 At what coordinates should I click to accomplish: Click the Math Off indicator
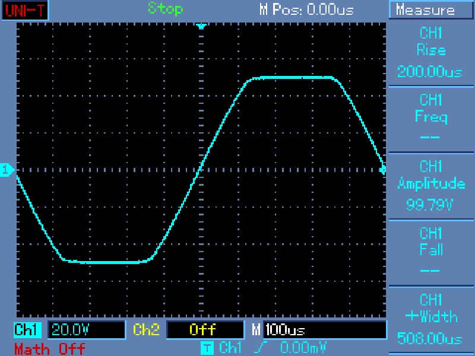[50, 349]
